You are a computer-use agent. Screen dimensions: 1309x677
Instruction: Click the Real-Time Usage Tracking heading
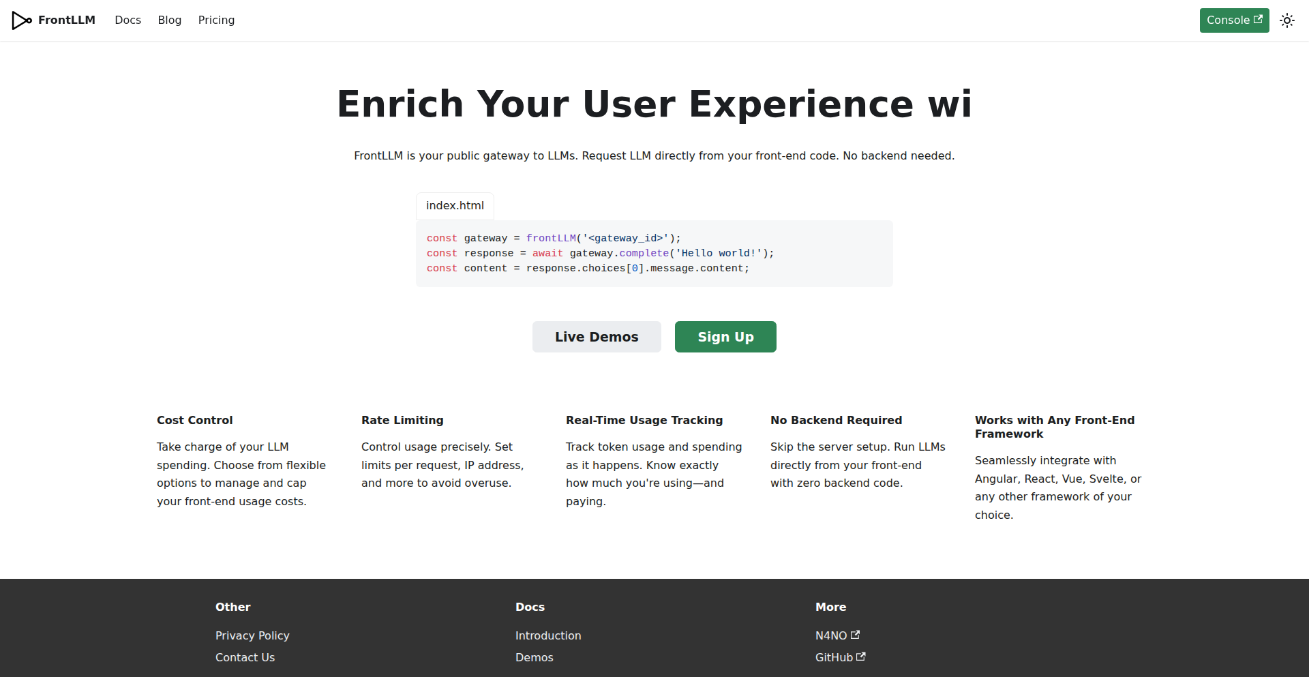click(644, 420)
